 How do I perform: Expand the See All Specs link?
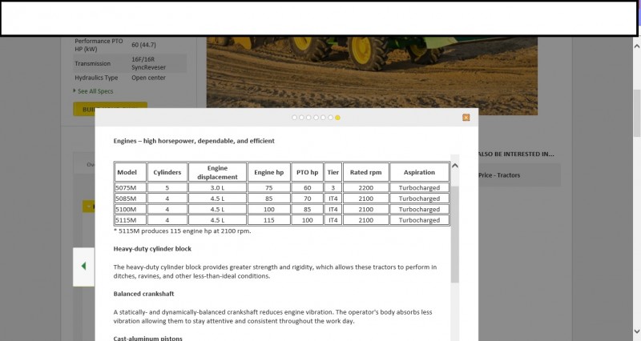95,91
